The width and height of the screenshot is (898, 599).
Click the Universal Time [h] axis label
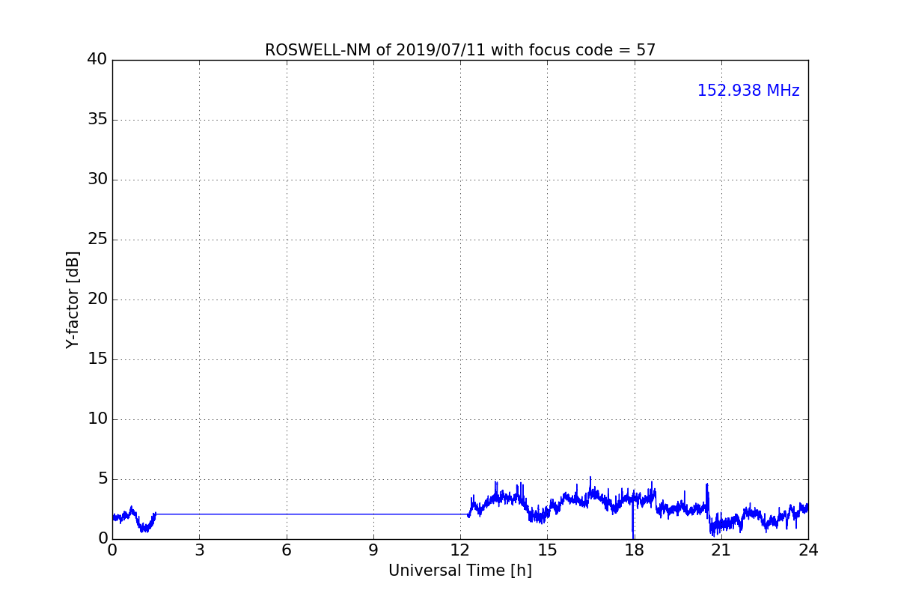[460, 571]
